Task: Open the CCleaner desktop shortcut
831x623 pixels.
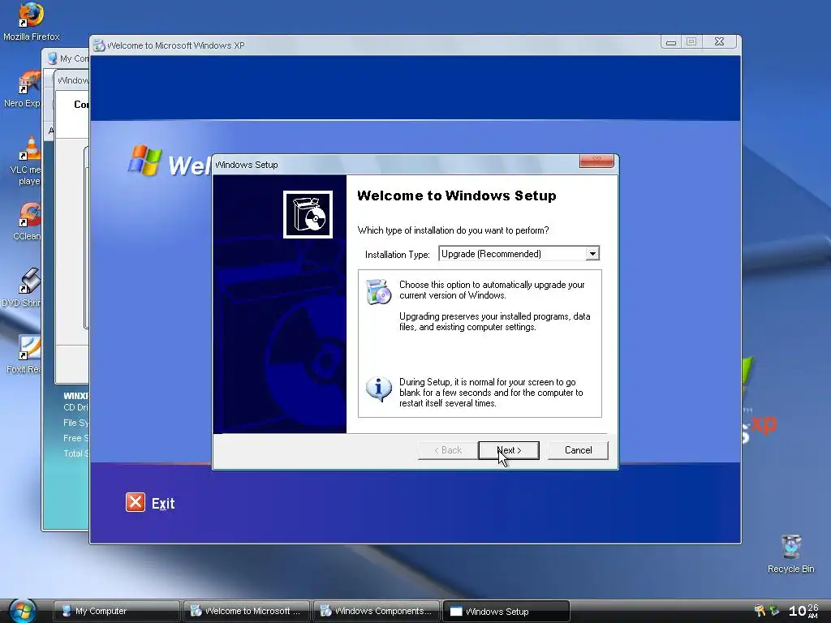Action: (28, 221)
